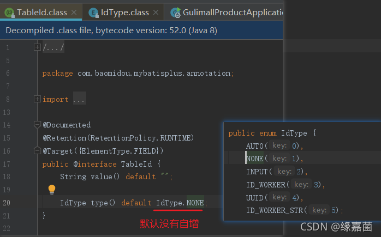
Task: Click INPUT enum constant in popup
Action: pyautogui.click(x=257, y=172)
